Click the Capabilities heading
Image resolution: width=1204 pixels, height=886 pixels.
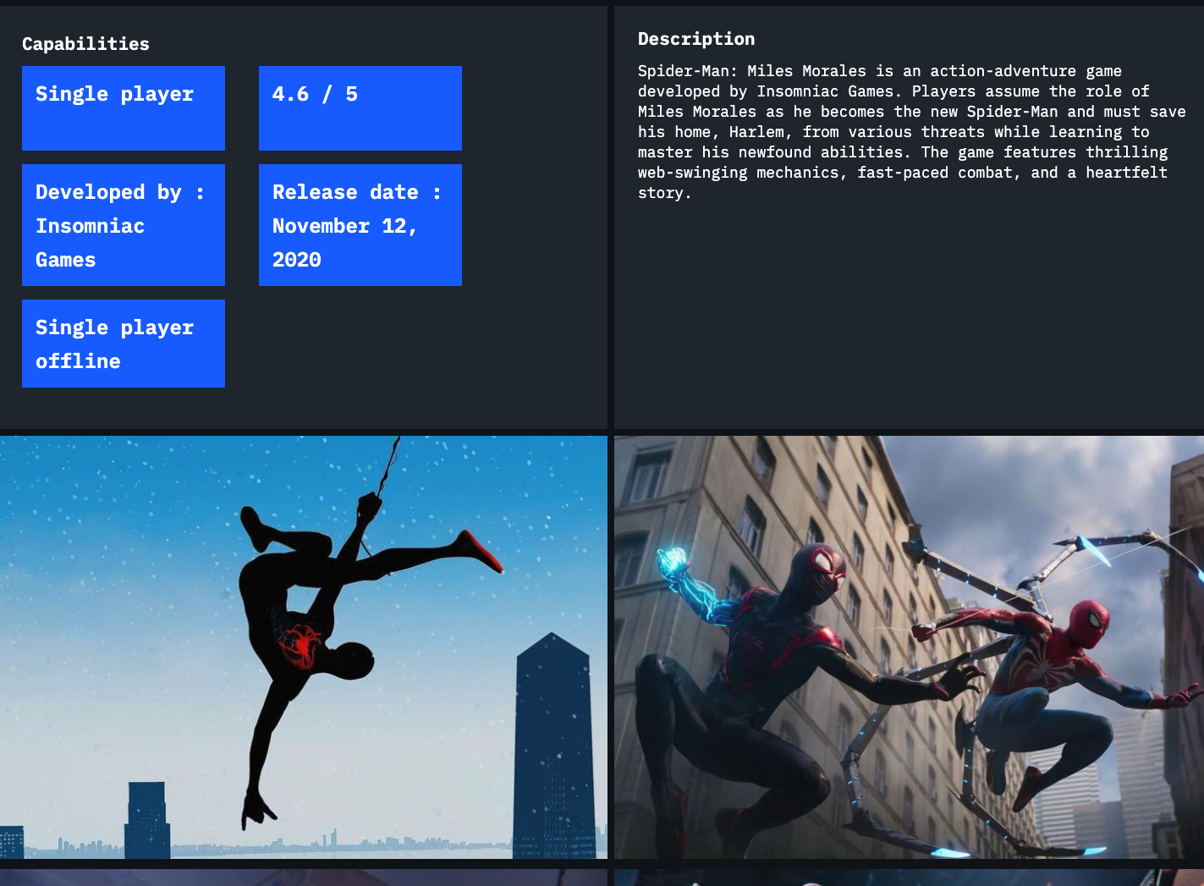pyautogui.click(x=85, y=44)
